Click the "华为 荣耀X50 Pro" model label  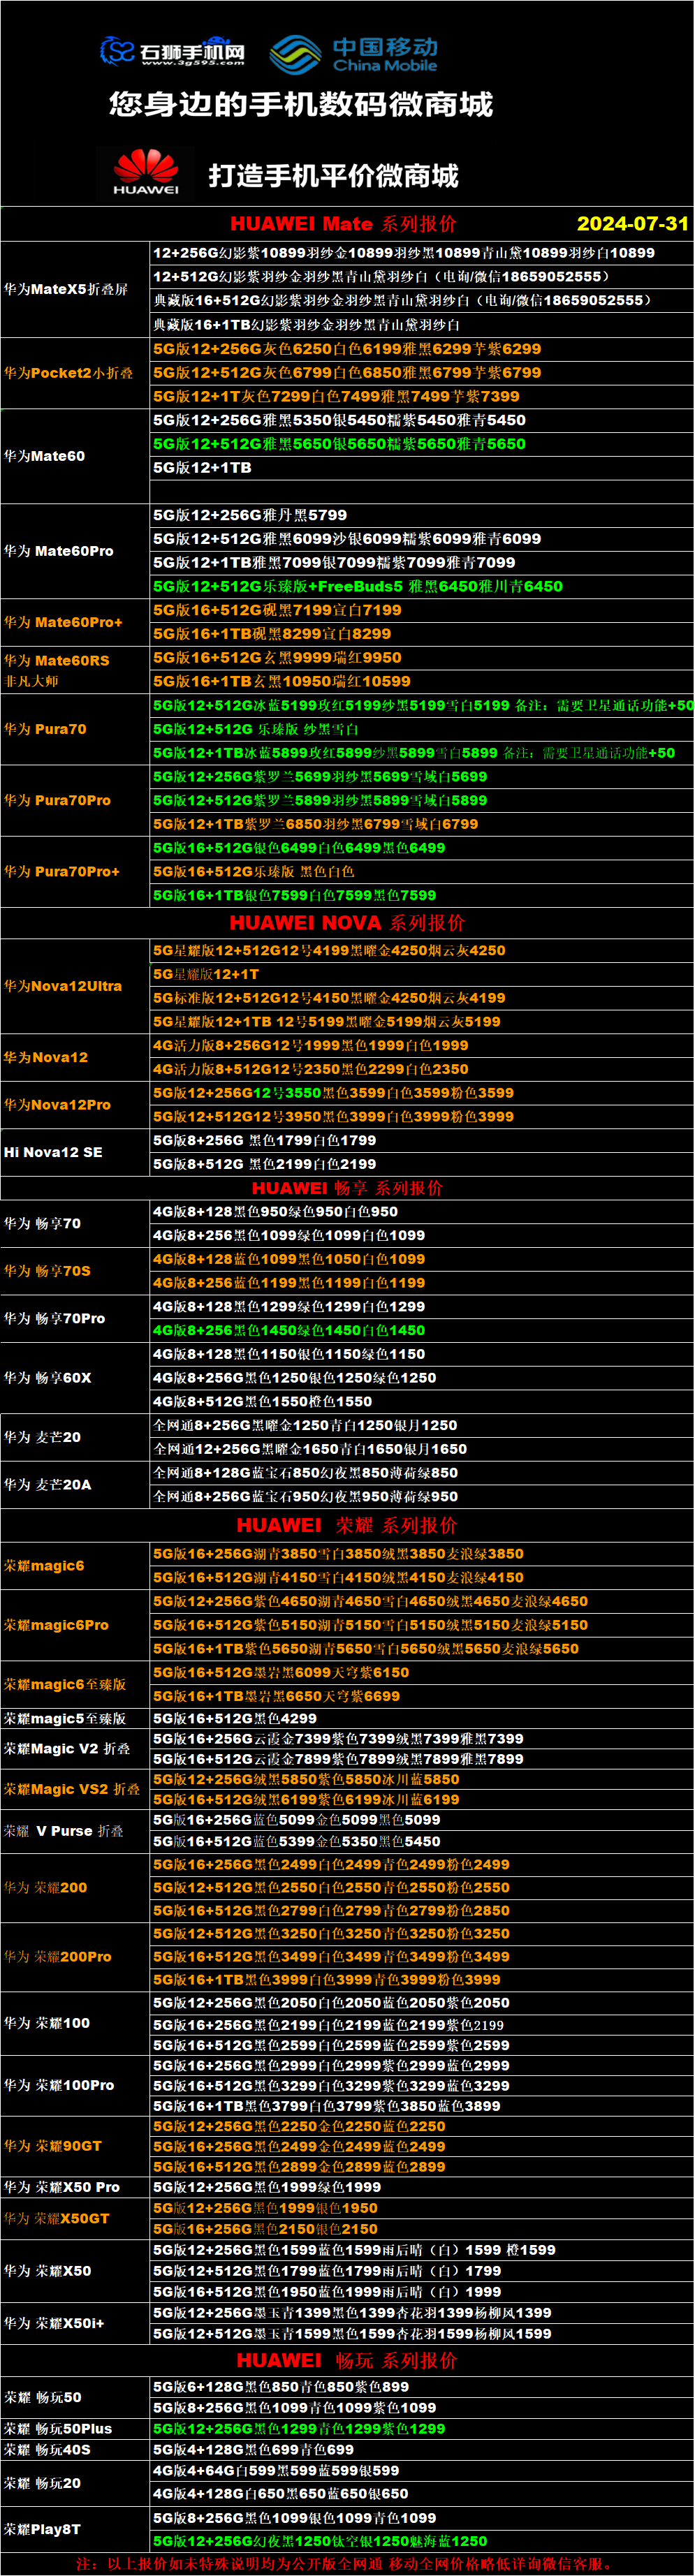pyautogui.click(x=61, y=2188)
